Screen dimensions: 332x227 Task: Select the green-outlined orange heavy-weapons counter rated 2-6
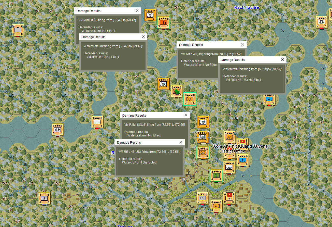pyautogui.click(x=163, y=22)
